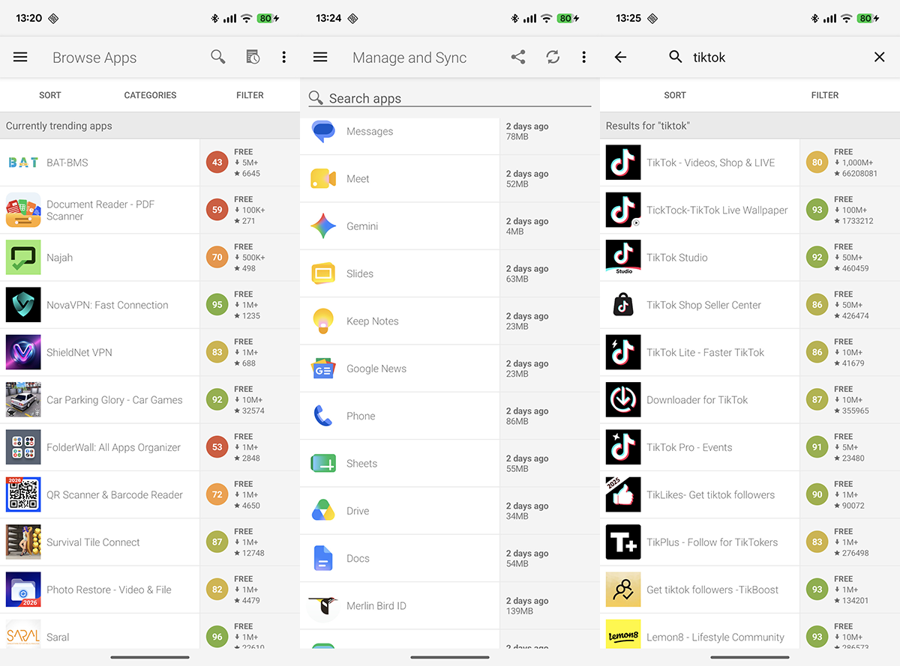This screenshot has width=900, height=666.
Task: Open Downloader for TikTok icon
Action: (623, 400)
